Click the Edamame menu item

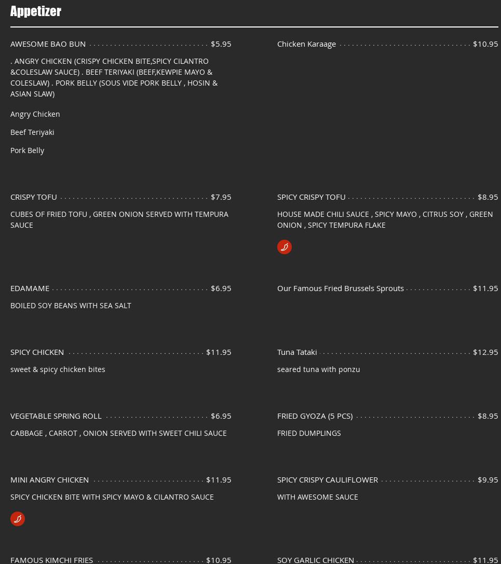point(30,288)
